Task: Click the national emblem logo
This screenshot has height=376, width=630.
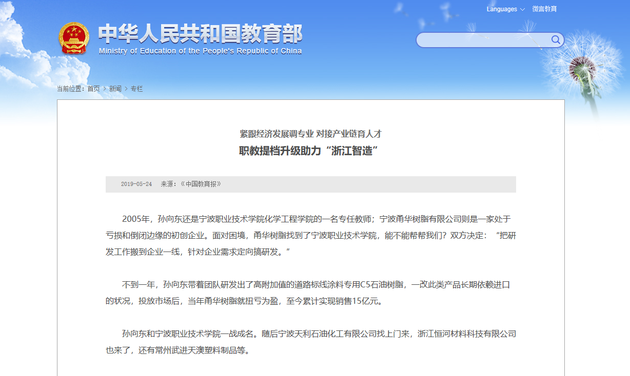Action: pos(74,38)
